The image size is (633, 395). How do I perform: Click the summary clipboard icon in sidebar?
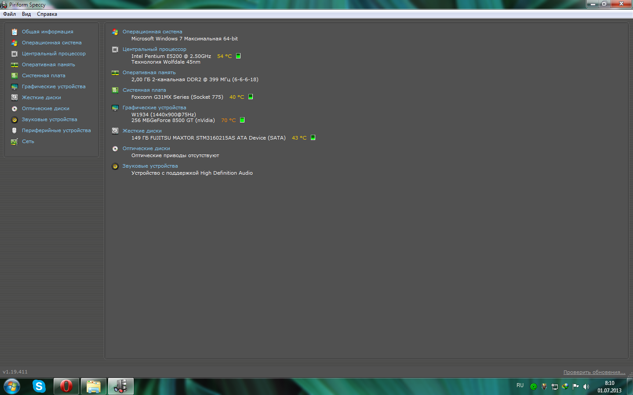[x=15, y=32]
